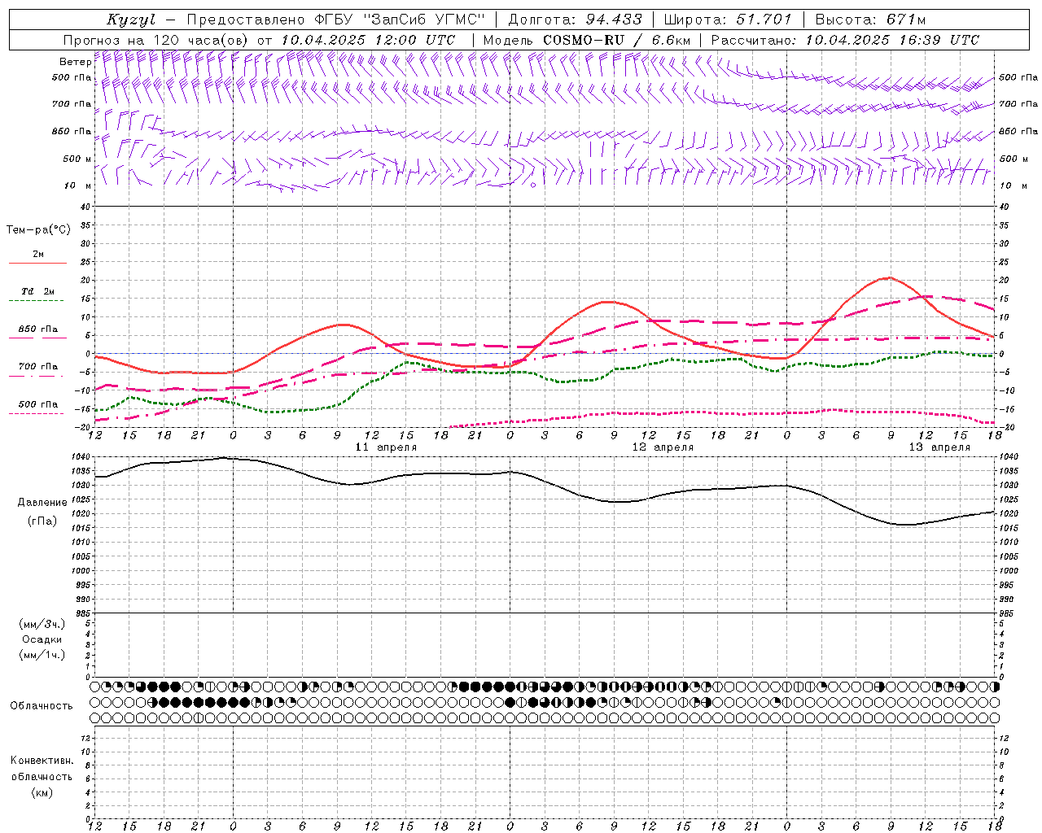Select the Высота: 671м field

870,20
